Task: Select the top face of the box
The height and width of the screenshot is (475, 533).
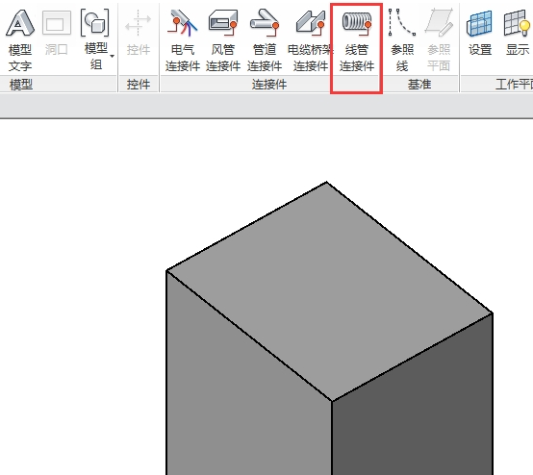Action: (329, 291)
